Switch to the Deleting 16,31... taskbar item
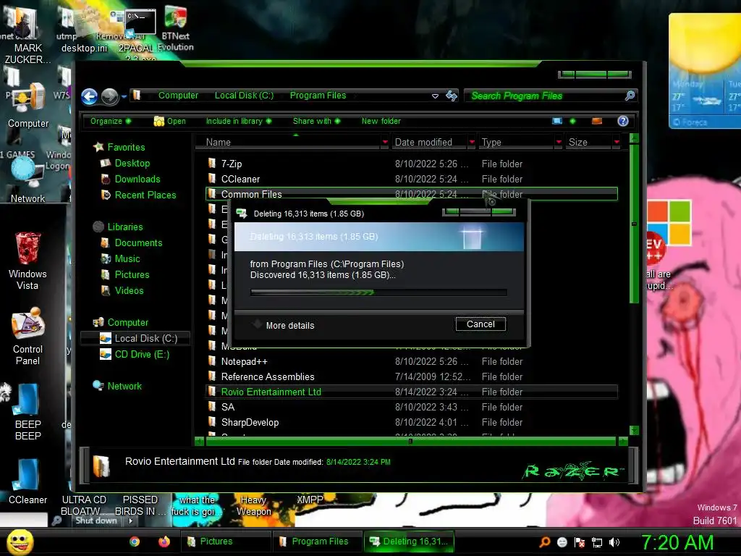The height and width of the screenshot is (556, 741). click(x=410, y=542)
